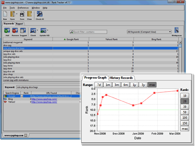Click the Yahoo! search engine icon
Viewport: 195px width, 146px height.
5,102
